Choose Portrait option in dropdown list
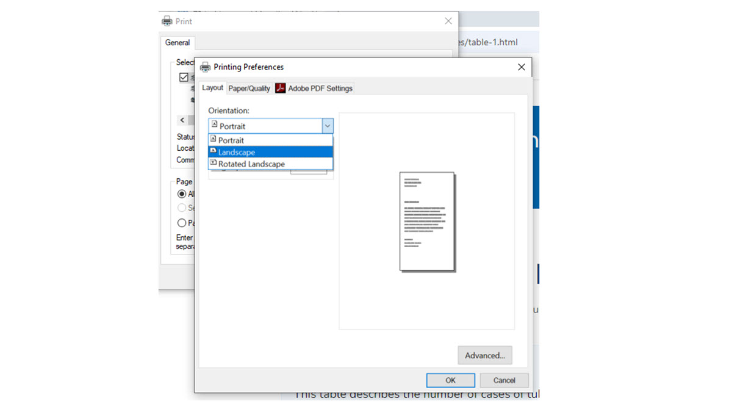Viewport: 732px width, 412px height. click(270, 140)
